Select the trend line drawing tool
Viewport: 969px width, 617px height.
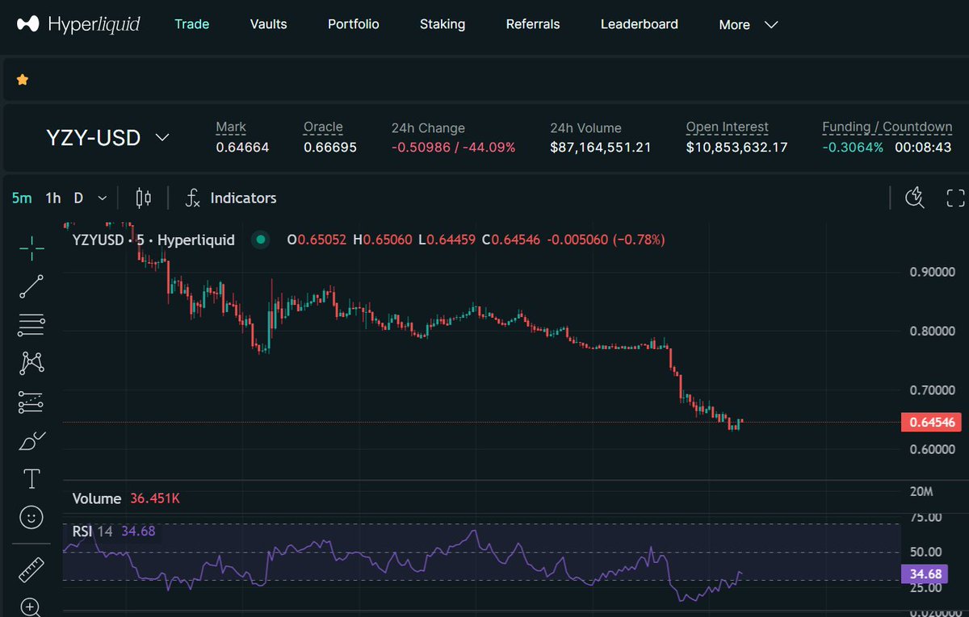point(31,286)
